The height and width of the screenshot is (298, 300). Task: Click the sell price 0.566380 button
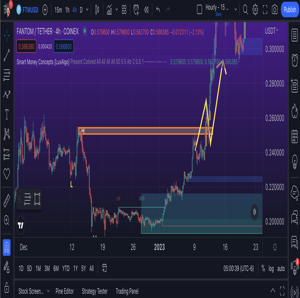26,47
